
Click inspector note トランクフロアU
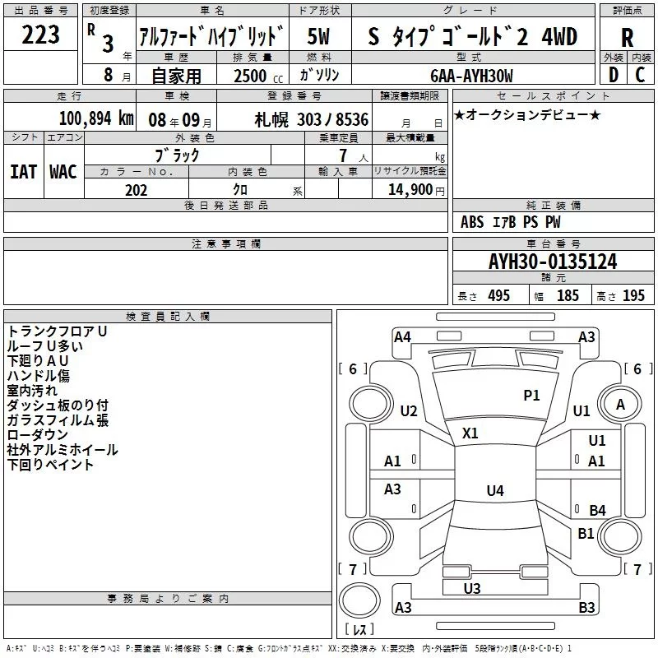click(x=57, y=331)
